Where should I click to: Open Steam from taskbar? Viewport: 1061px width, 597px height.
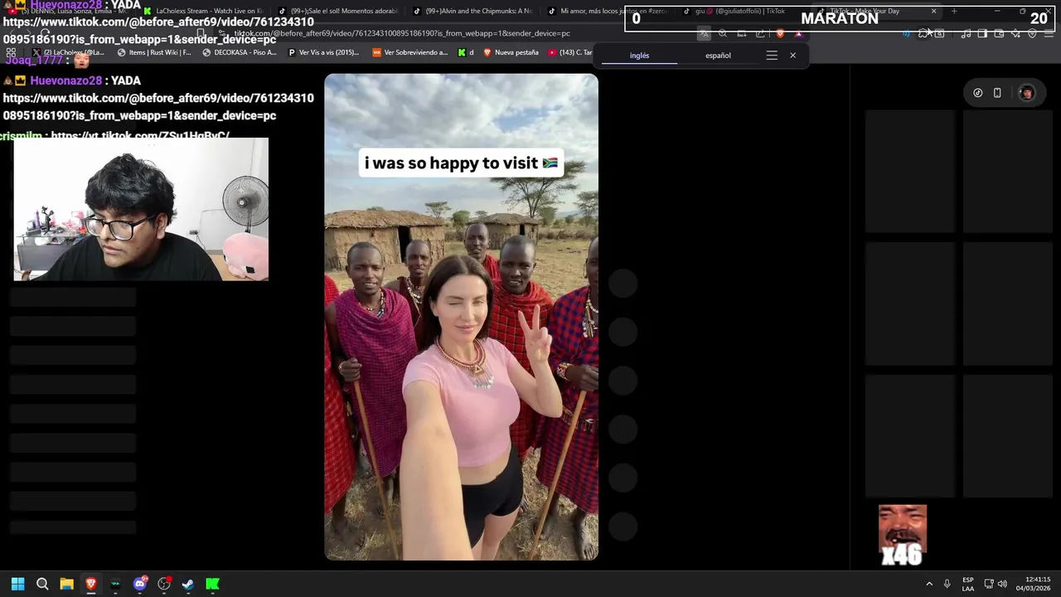tap(188, 584)
